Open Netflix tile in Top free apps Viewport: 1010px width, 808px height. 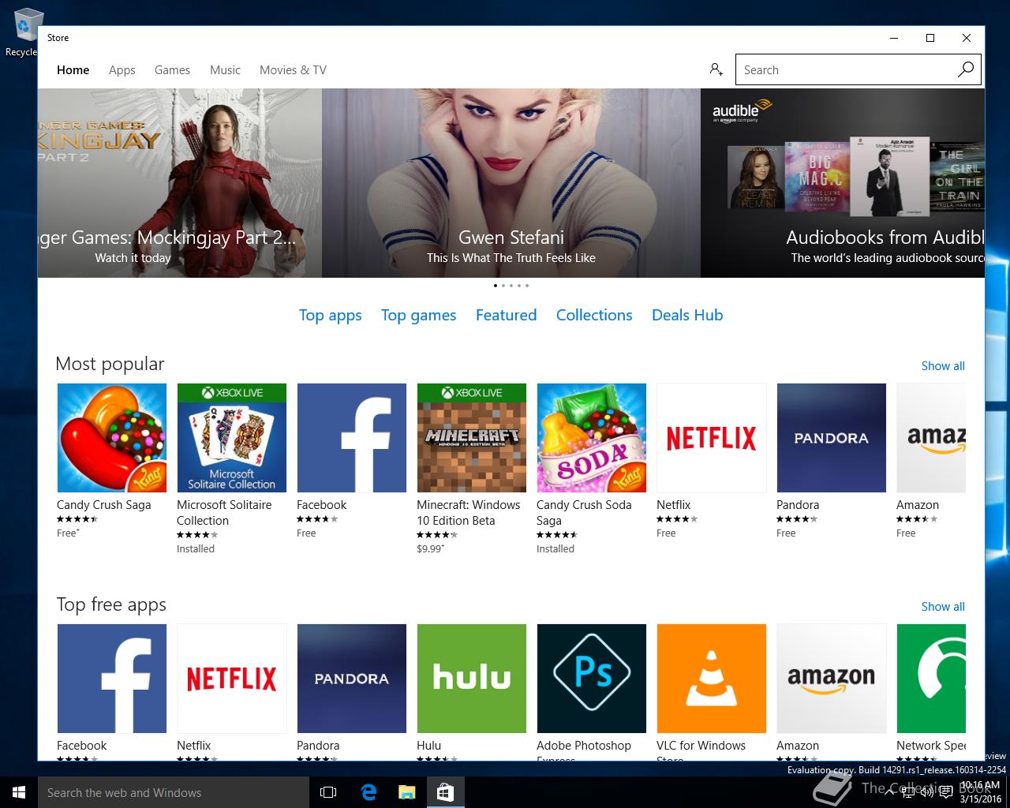(x=232, y=679)
